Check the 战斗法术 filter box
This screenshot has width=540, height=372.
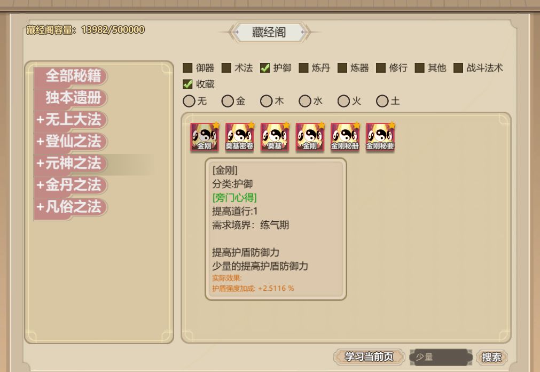click(458, 68)
